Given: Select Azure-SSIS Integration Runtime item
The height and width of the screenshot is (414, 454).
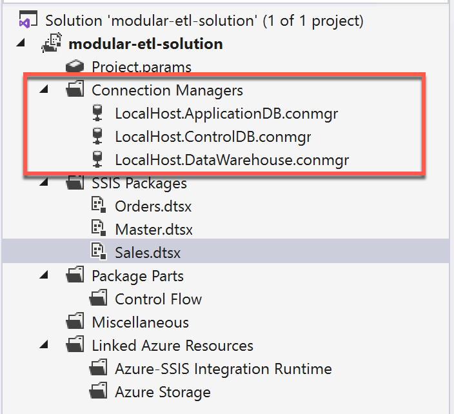Looking at the screenshot, I should pos(223,369).
